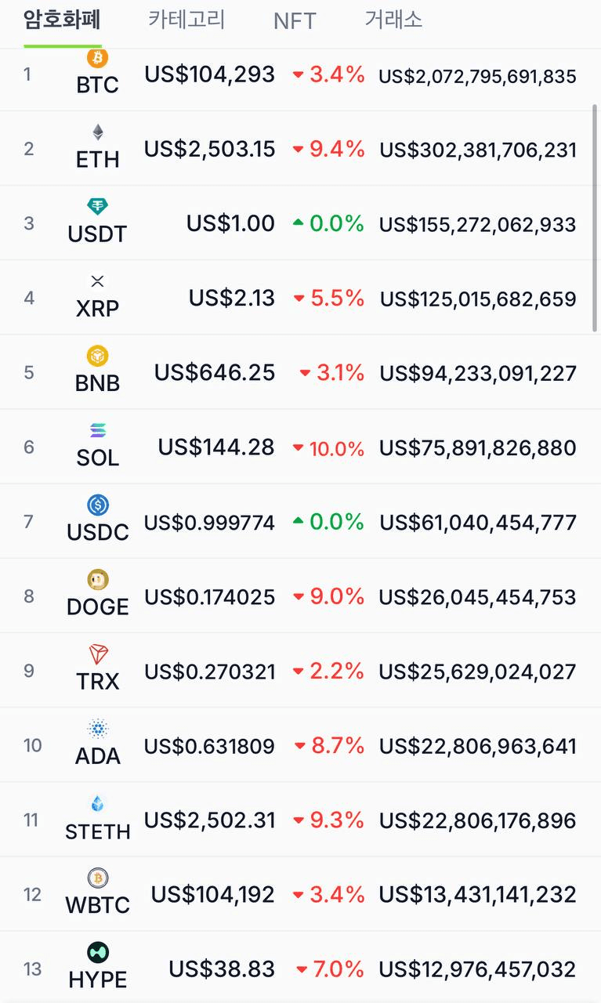Click the Dogecoin icon

pos(98,580)
